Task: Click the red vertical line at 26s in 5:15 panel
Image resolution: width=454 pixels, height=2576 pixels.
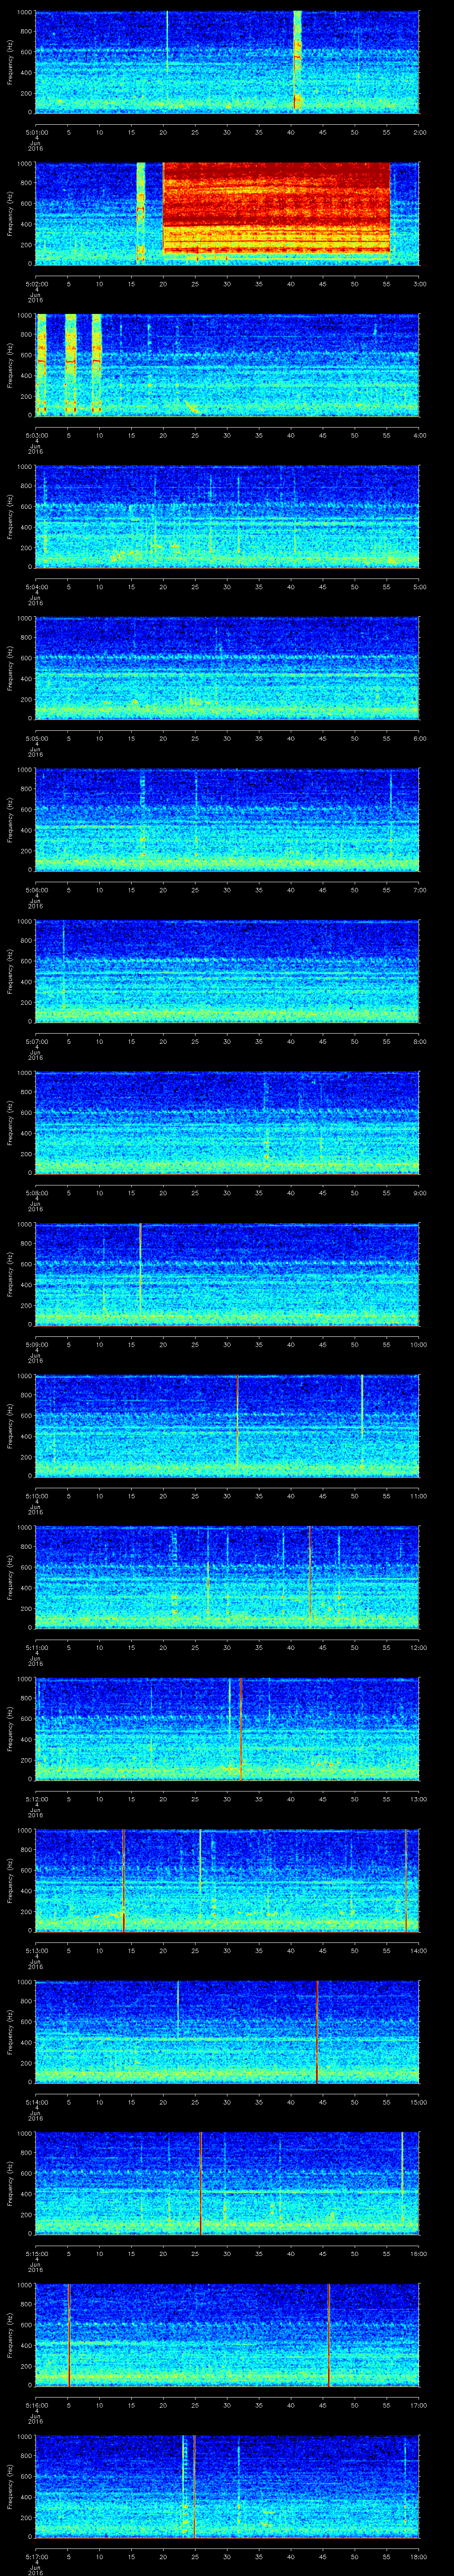Action: tap(200, 2183)
